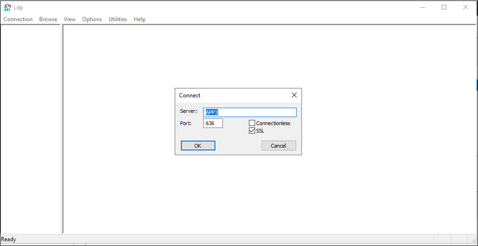Click the Ready status bar text

[9, 239]
